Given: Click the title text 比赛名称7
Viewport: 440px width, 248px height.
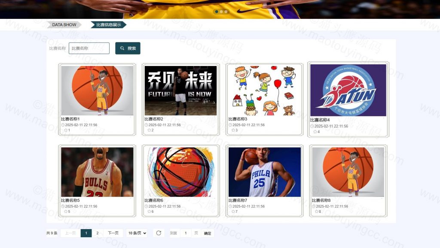Looking at the screenshot, I should (238, 200).
